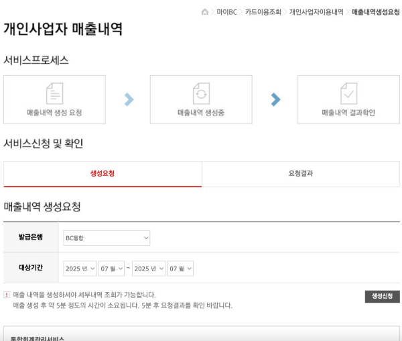Screen dimensions: 402x341
Task: Open the end month 07 월 dropdown
Action: pyautogui.click(x=180, y=269)
